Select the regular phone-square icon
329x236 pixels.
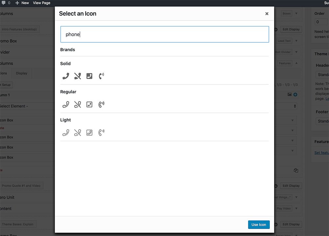89,104
